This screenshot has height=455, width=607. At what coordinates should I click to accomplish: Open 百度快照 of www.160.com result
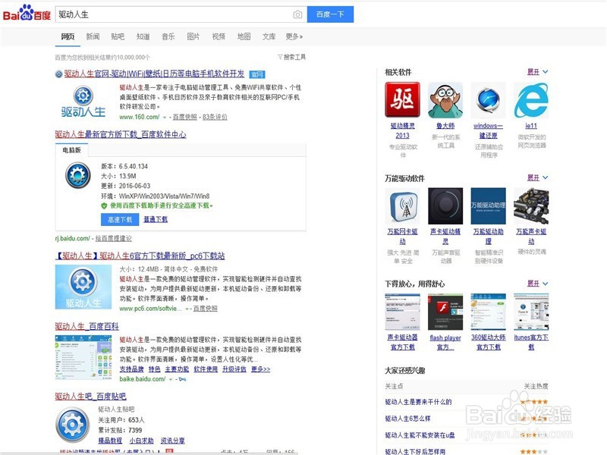pyautogui.click(x=184, y=117)
